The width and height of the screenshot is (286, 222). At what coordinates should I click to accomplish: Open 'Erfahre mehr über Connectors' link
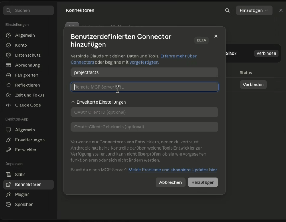point(178,56)
